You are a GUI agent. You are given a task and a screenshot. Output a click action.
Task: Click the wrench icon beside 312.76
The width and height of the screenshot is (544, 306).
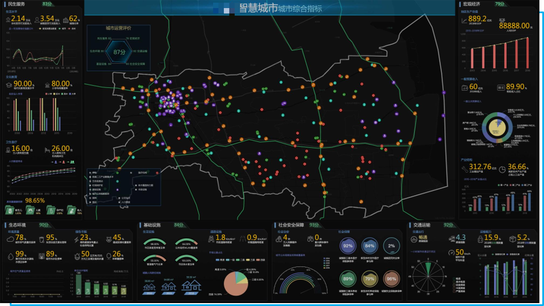[464, 168]
